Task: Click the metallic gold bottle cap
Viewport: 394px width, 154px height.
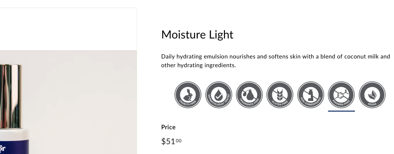Action: [x=11, y=97]
